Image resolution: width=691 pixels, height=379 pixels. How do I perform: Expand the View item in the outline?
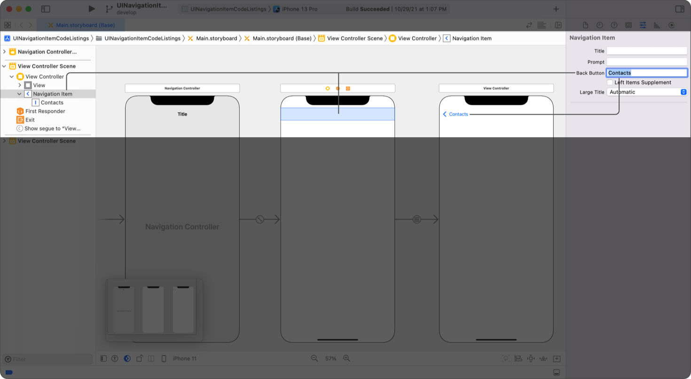pyautogui.click(x=19, y=85)
